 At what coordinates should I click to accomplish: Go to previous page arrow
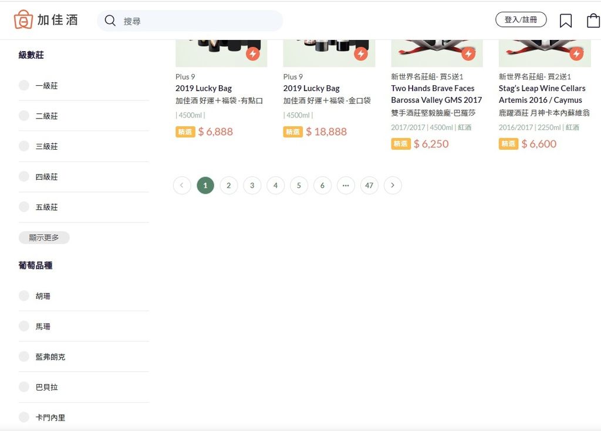tap(182, 186)
